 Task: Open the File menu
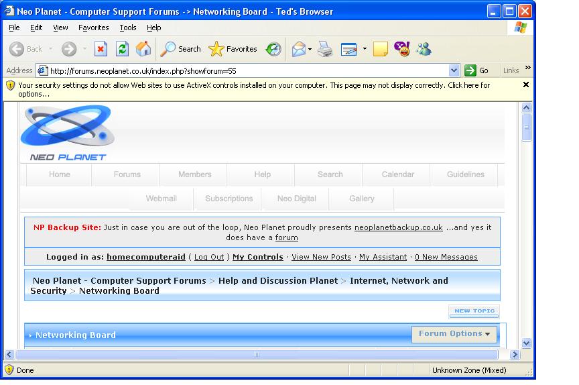(x=14, y=27)
